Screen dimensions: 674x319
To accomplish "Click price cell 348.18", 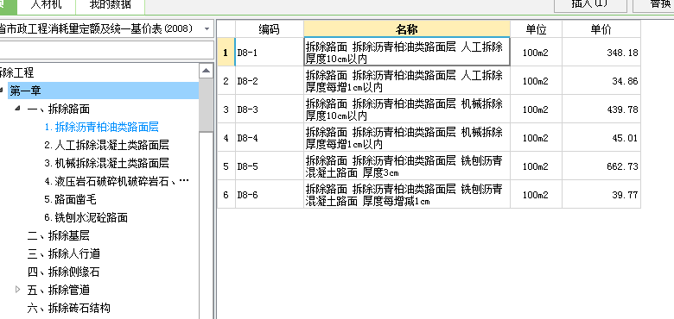I will pos(601,53).
